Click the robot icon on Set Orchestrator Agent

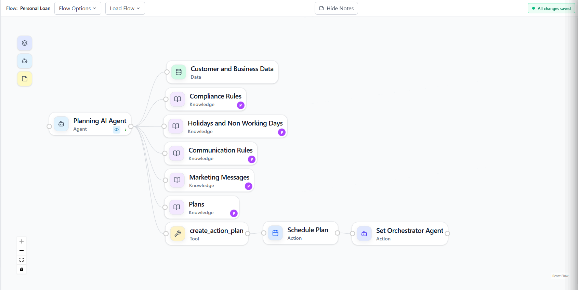pos(364,234)
